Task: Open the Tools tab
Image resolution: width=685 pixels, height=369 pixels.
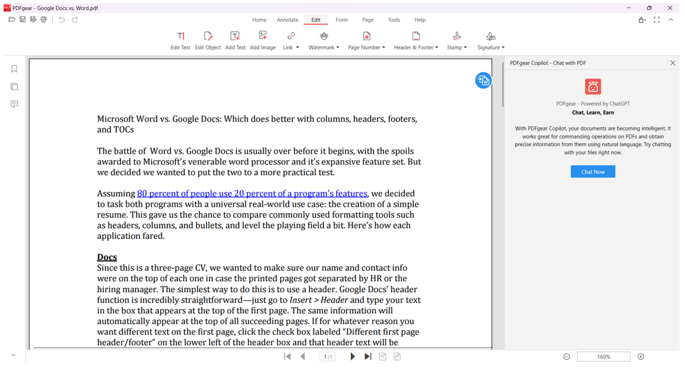Action: click(394, 20)
